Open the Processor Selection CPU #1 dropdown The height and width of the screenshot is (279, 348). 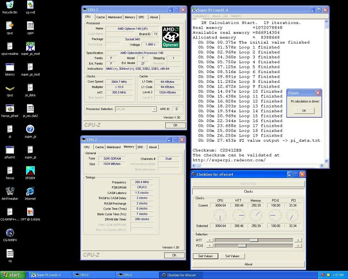(136, 109)
